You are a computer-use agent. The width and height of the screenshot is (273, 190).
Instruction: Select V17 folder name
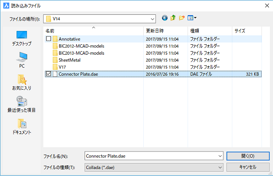point(62,67)
